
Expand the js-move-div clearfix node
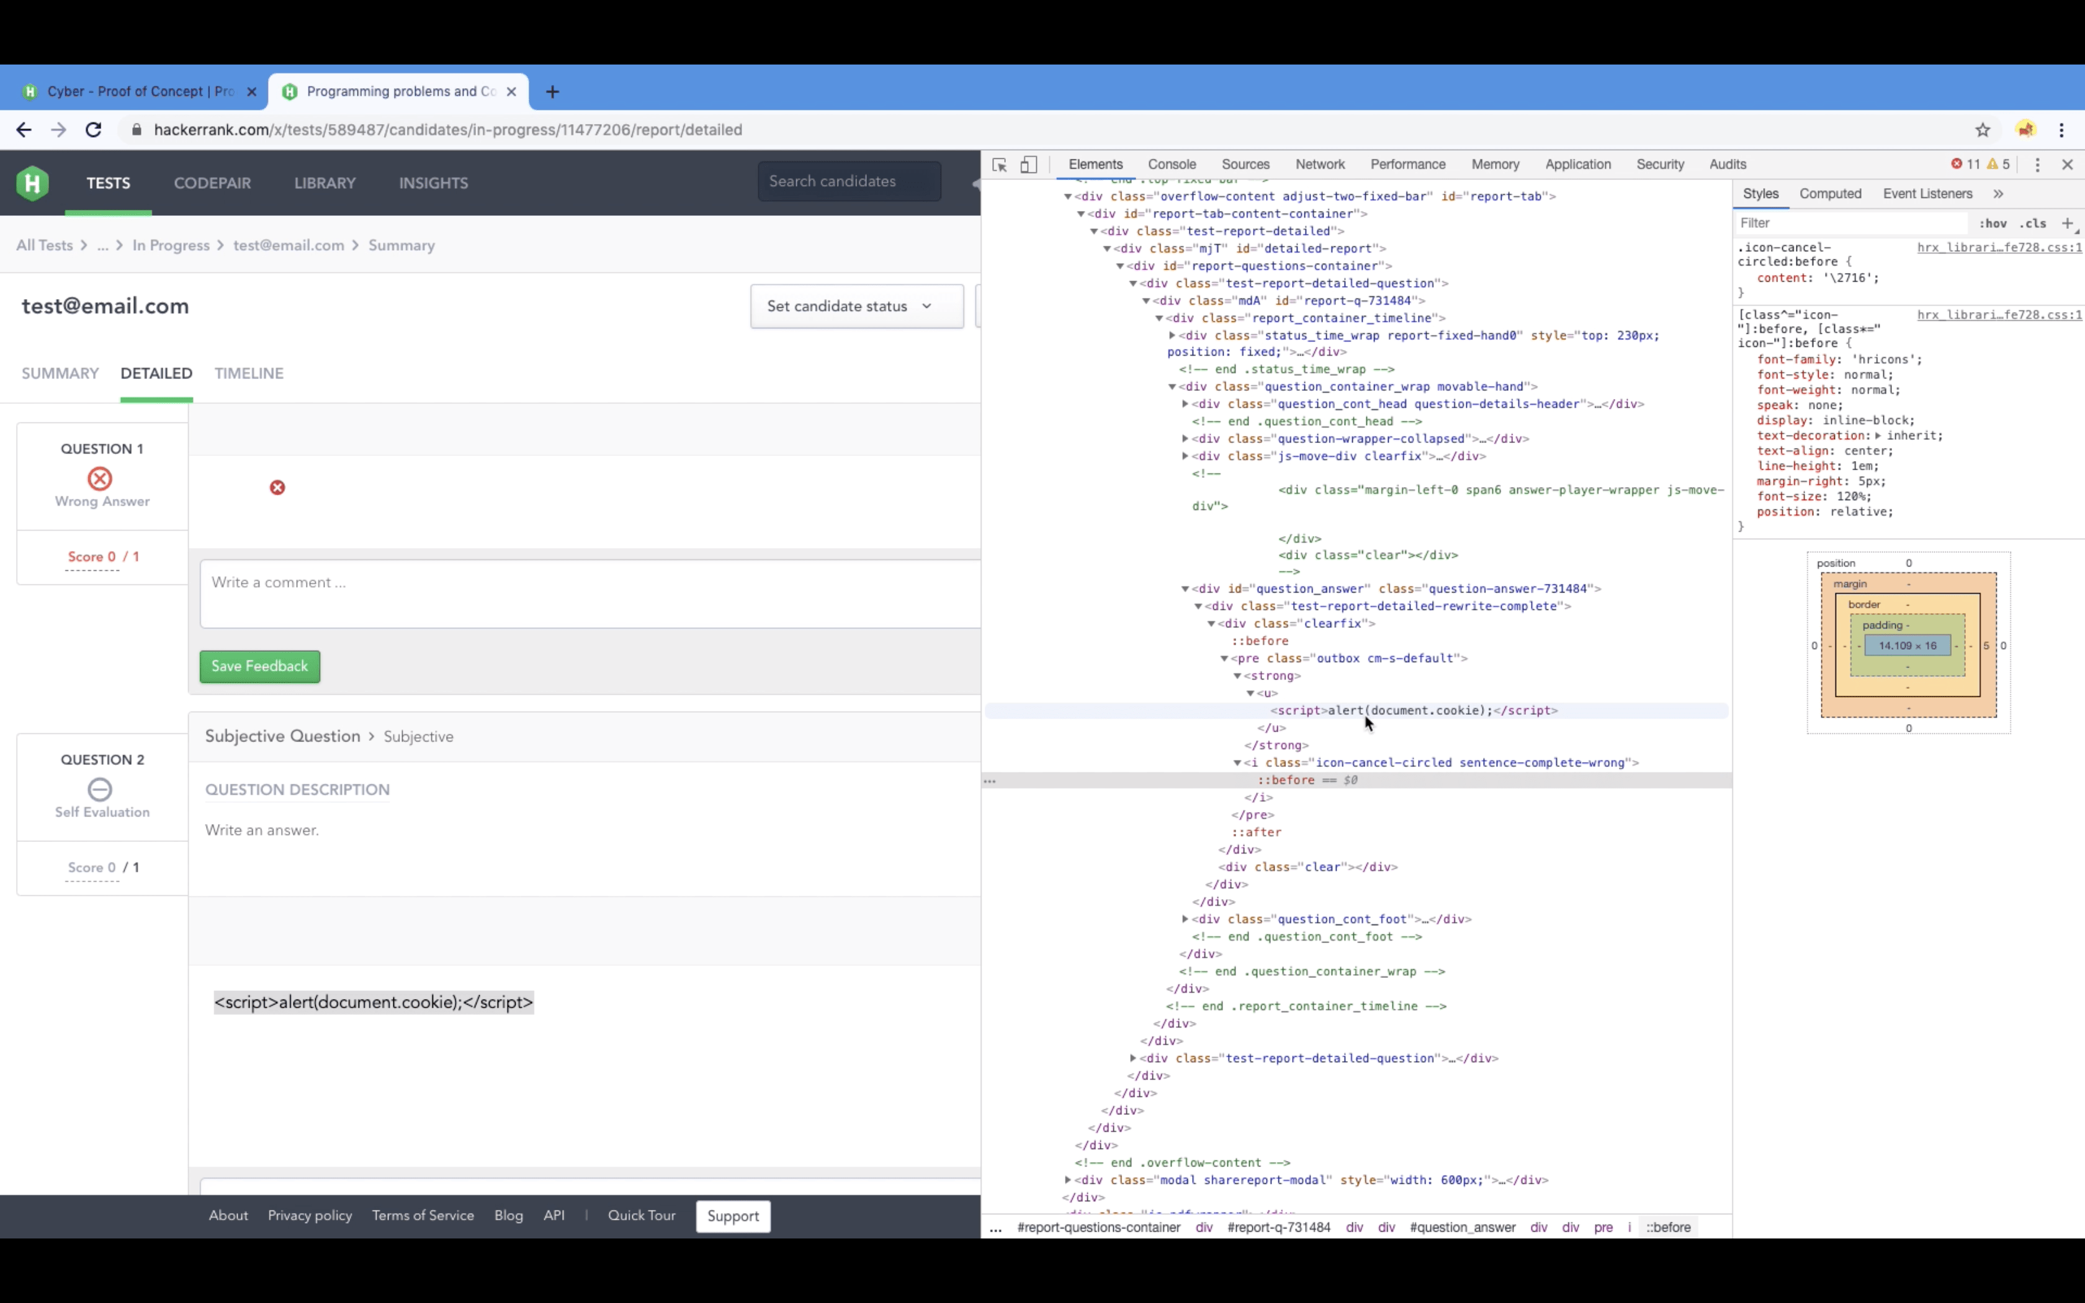[x=1185, y=456]
